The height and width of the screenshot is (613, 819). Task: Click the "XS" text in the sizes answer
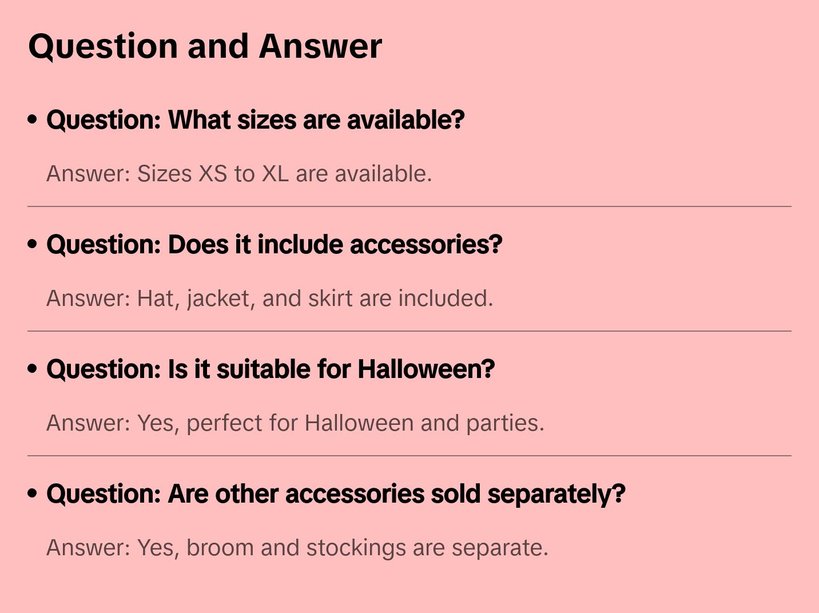click(x=213, y=174)
